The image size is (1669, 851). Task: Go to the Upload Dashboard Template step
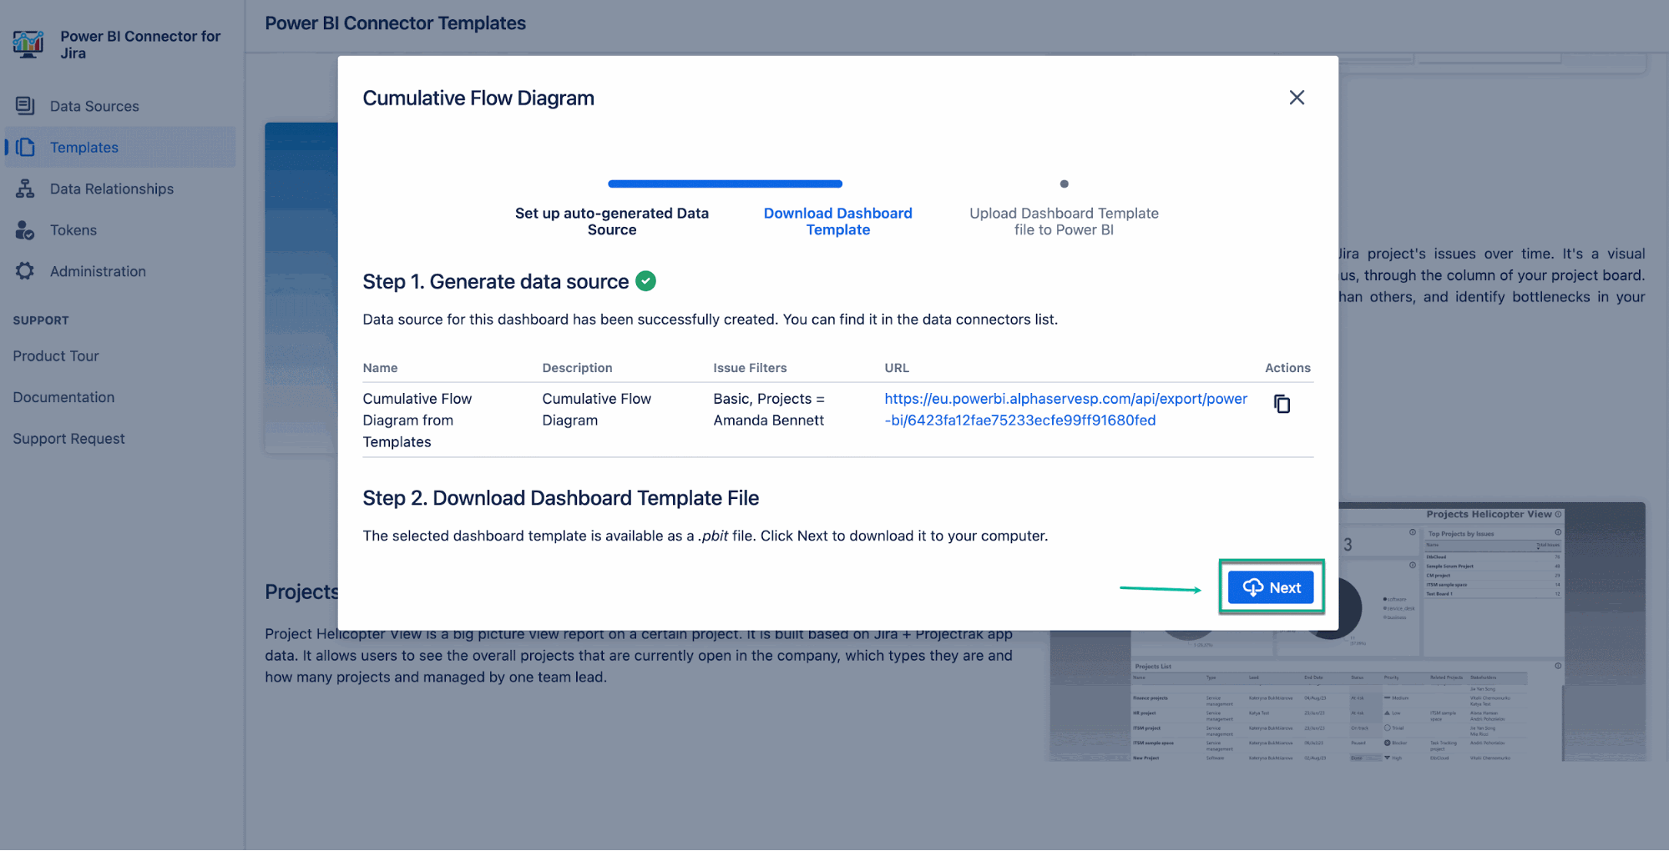(1064, 221)
